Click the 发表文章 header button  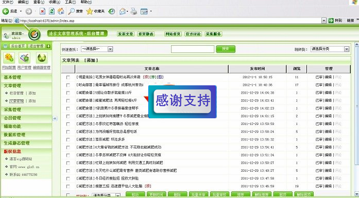point(125,34)
